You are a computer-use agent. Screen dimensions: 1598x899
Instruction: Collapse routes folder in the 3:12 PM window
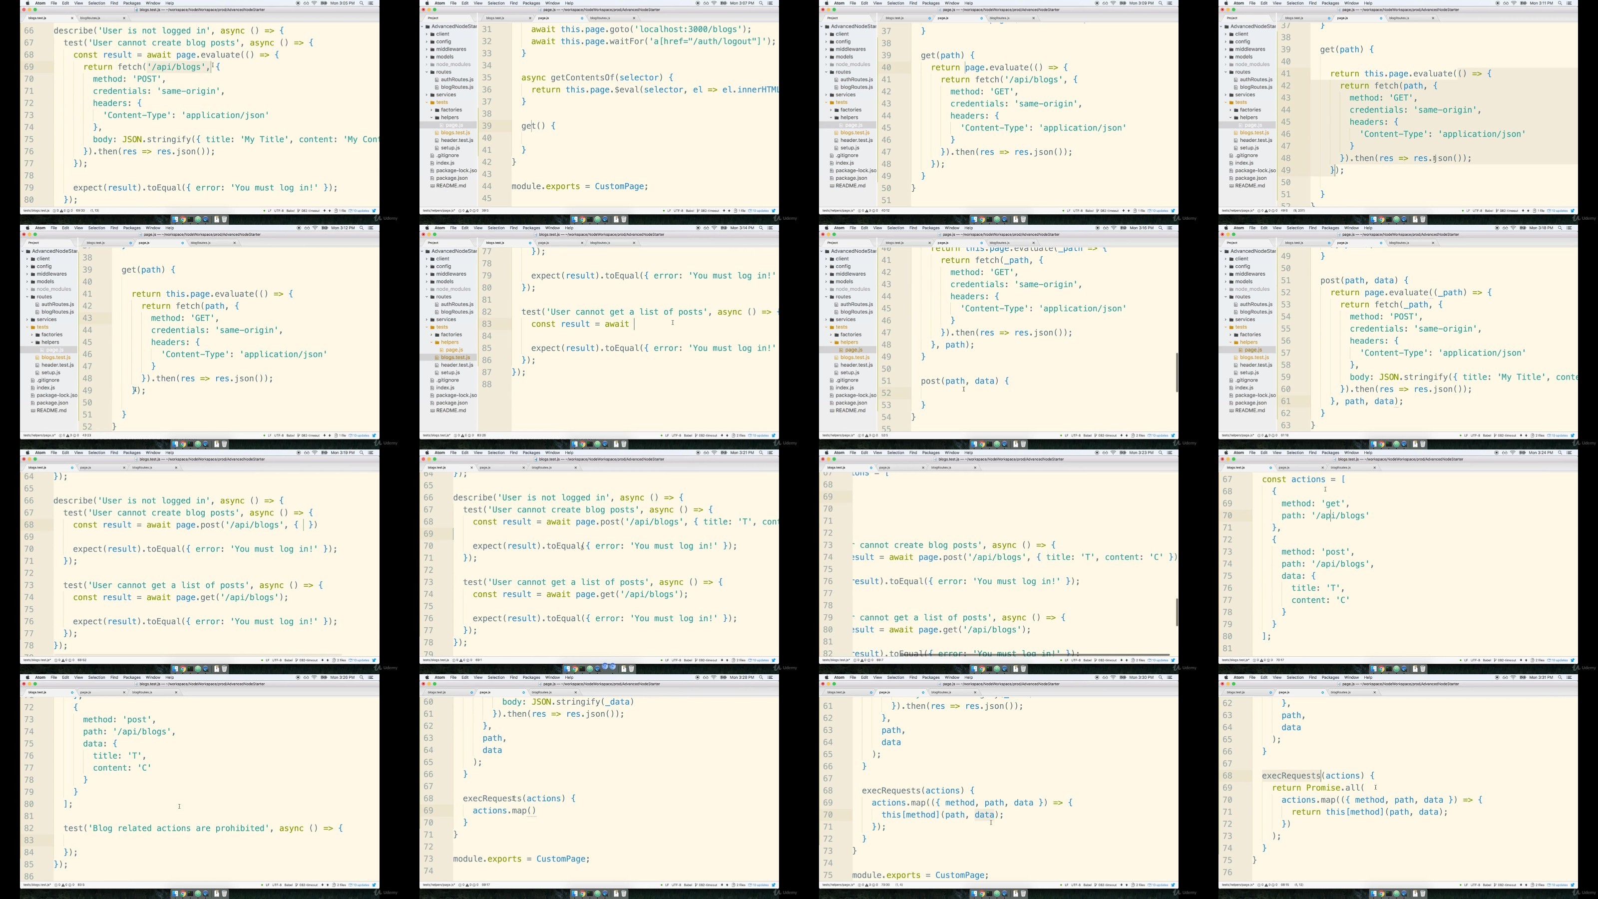[x=44, y=297]
